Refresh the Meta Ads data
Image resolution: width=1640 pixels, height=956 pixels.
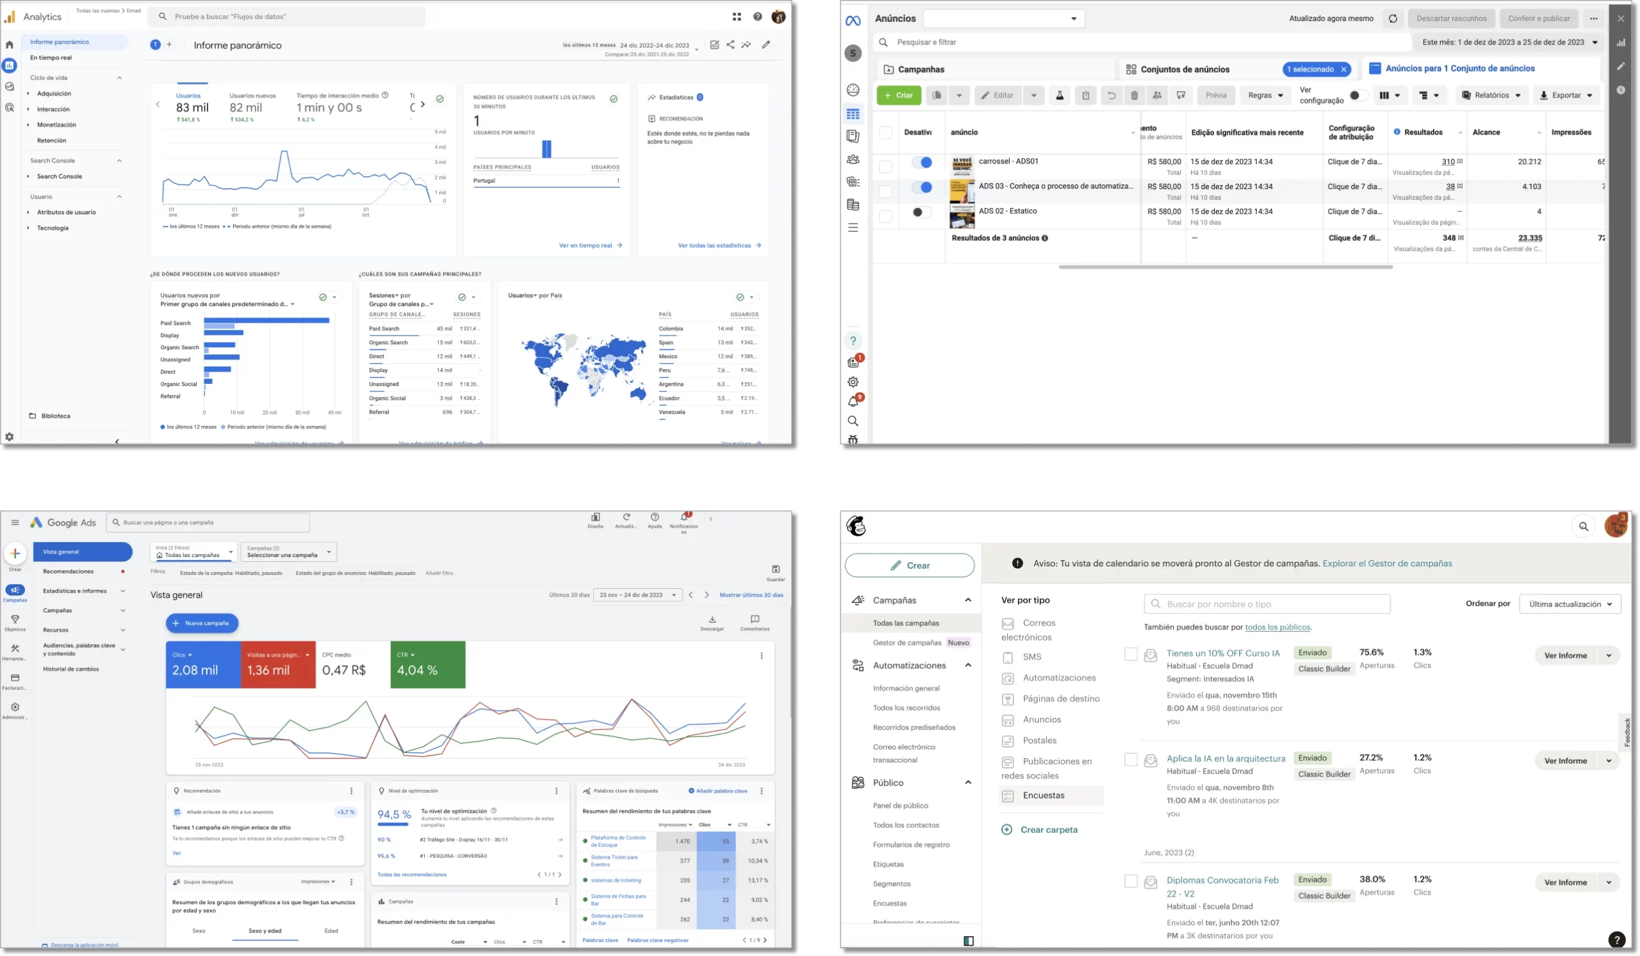click(x=1393, y=18)
